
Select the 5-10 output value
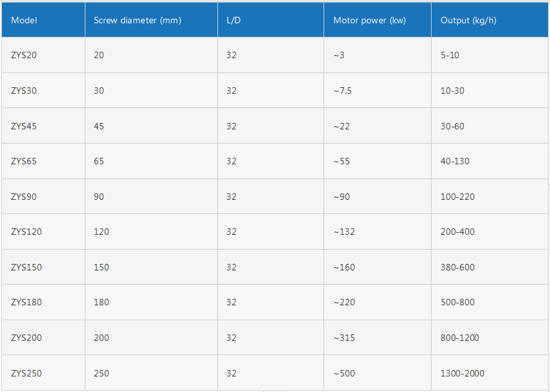click(450, 55)
